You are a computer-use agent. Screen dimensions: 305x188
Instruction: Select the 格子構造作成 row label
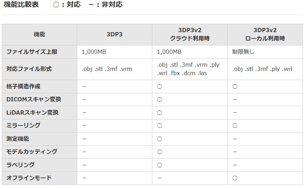(x=23, y=86)
